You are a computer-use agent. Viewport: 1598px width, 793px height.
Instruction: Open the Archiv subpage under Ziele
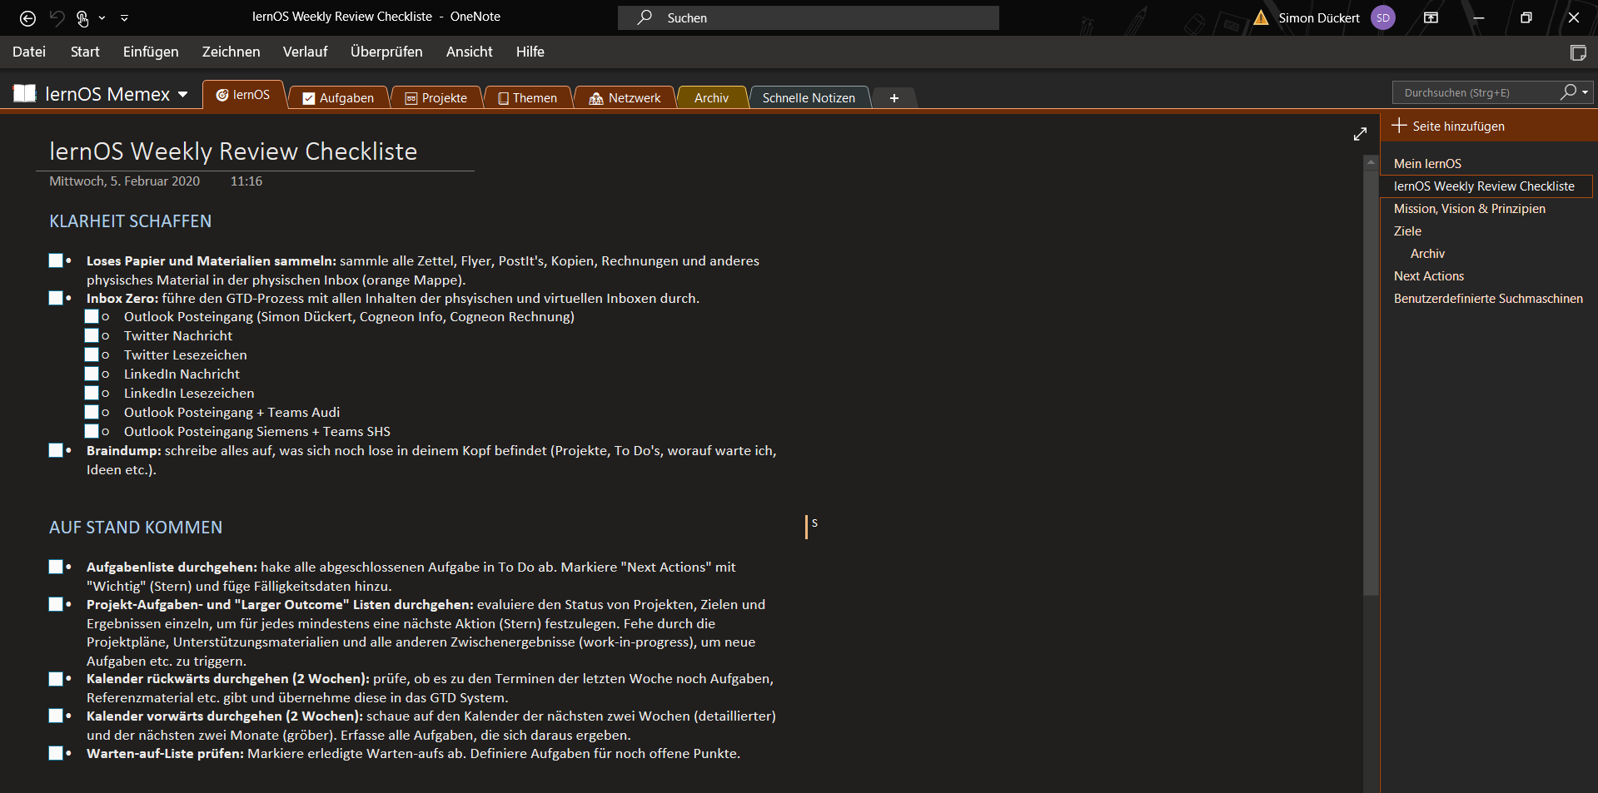coord(1427,254)
